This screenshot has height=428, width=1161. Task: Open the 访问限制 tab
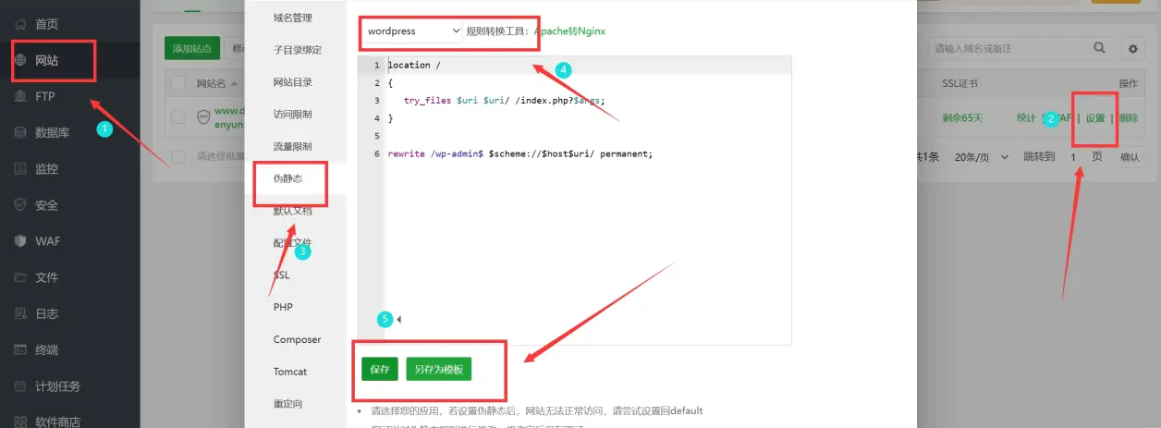(292, 115)
